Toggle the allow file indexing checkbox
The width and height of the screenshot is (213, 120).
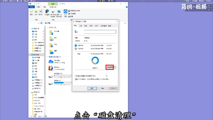(76, 79)
